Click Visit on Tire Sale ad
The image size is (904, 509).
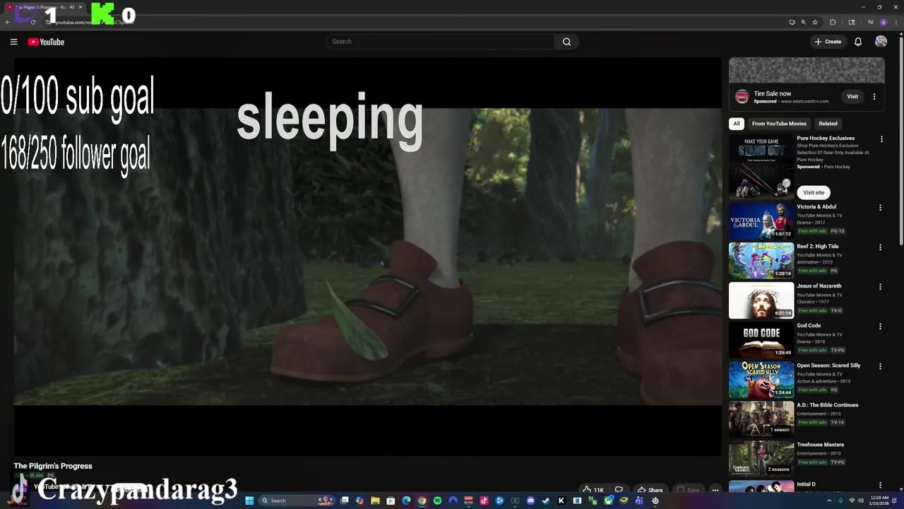coord(852,97)
